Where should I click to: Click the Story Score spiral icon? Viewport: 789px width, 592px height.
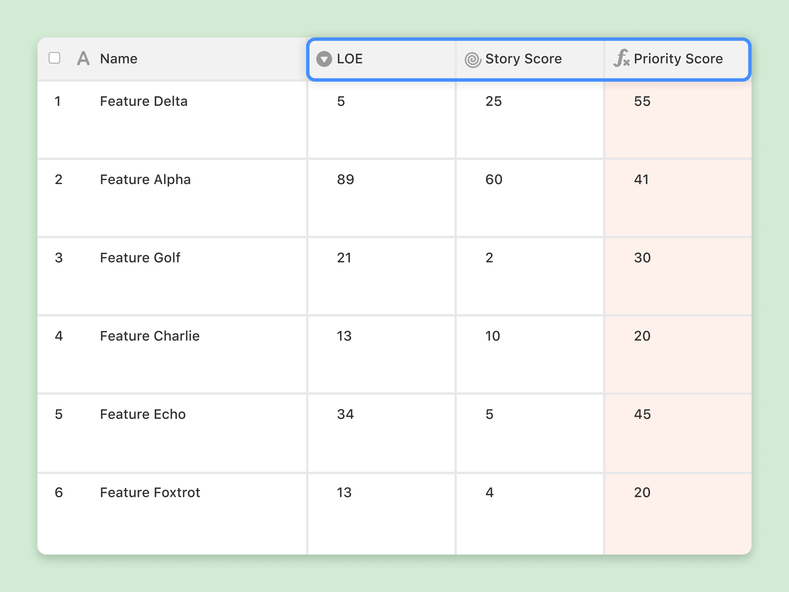click(x=472, y=60)
